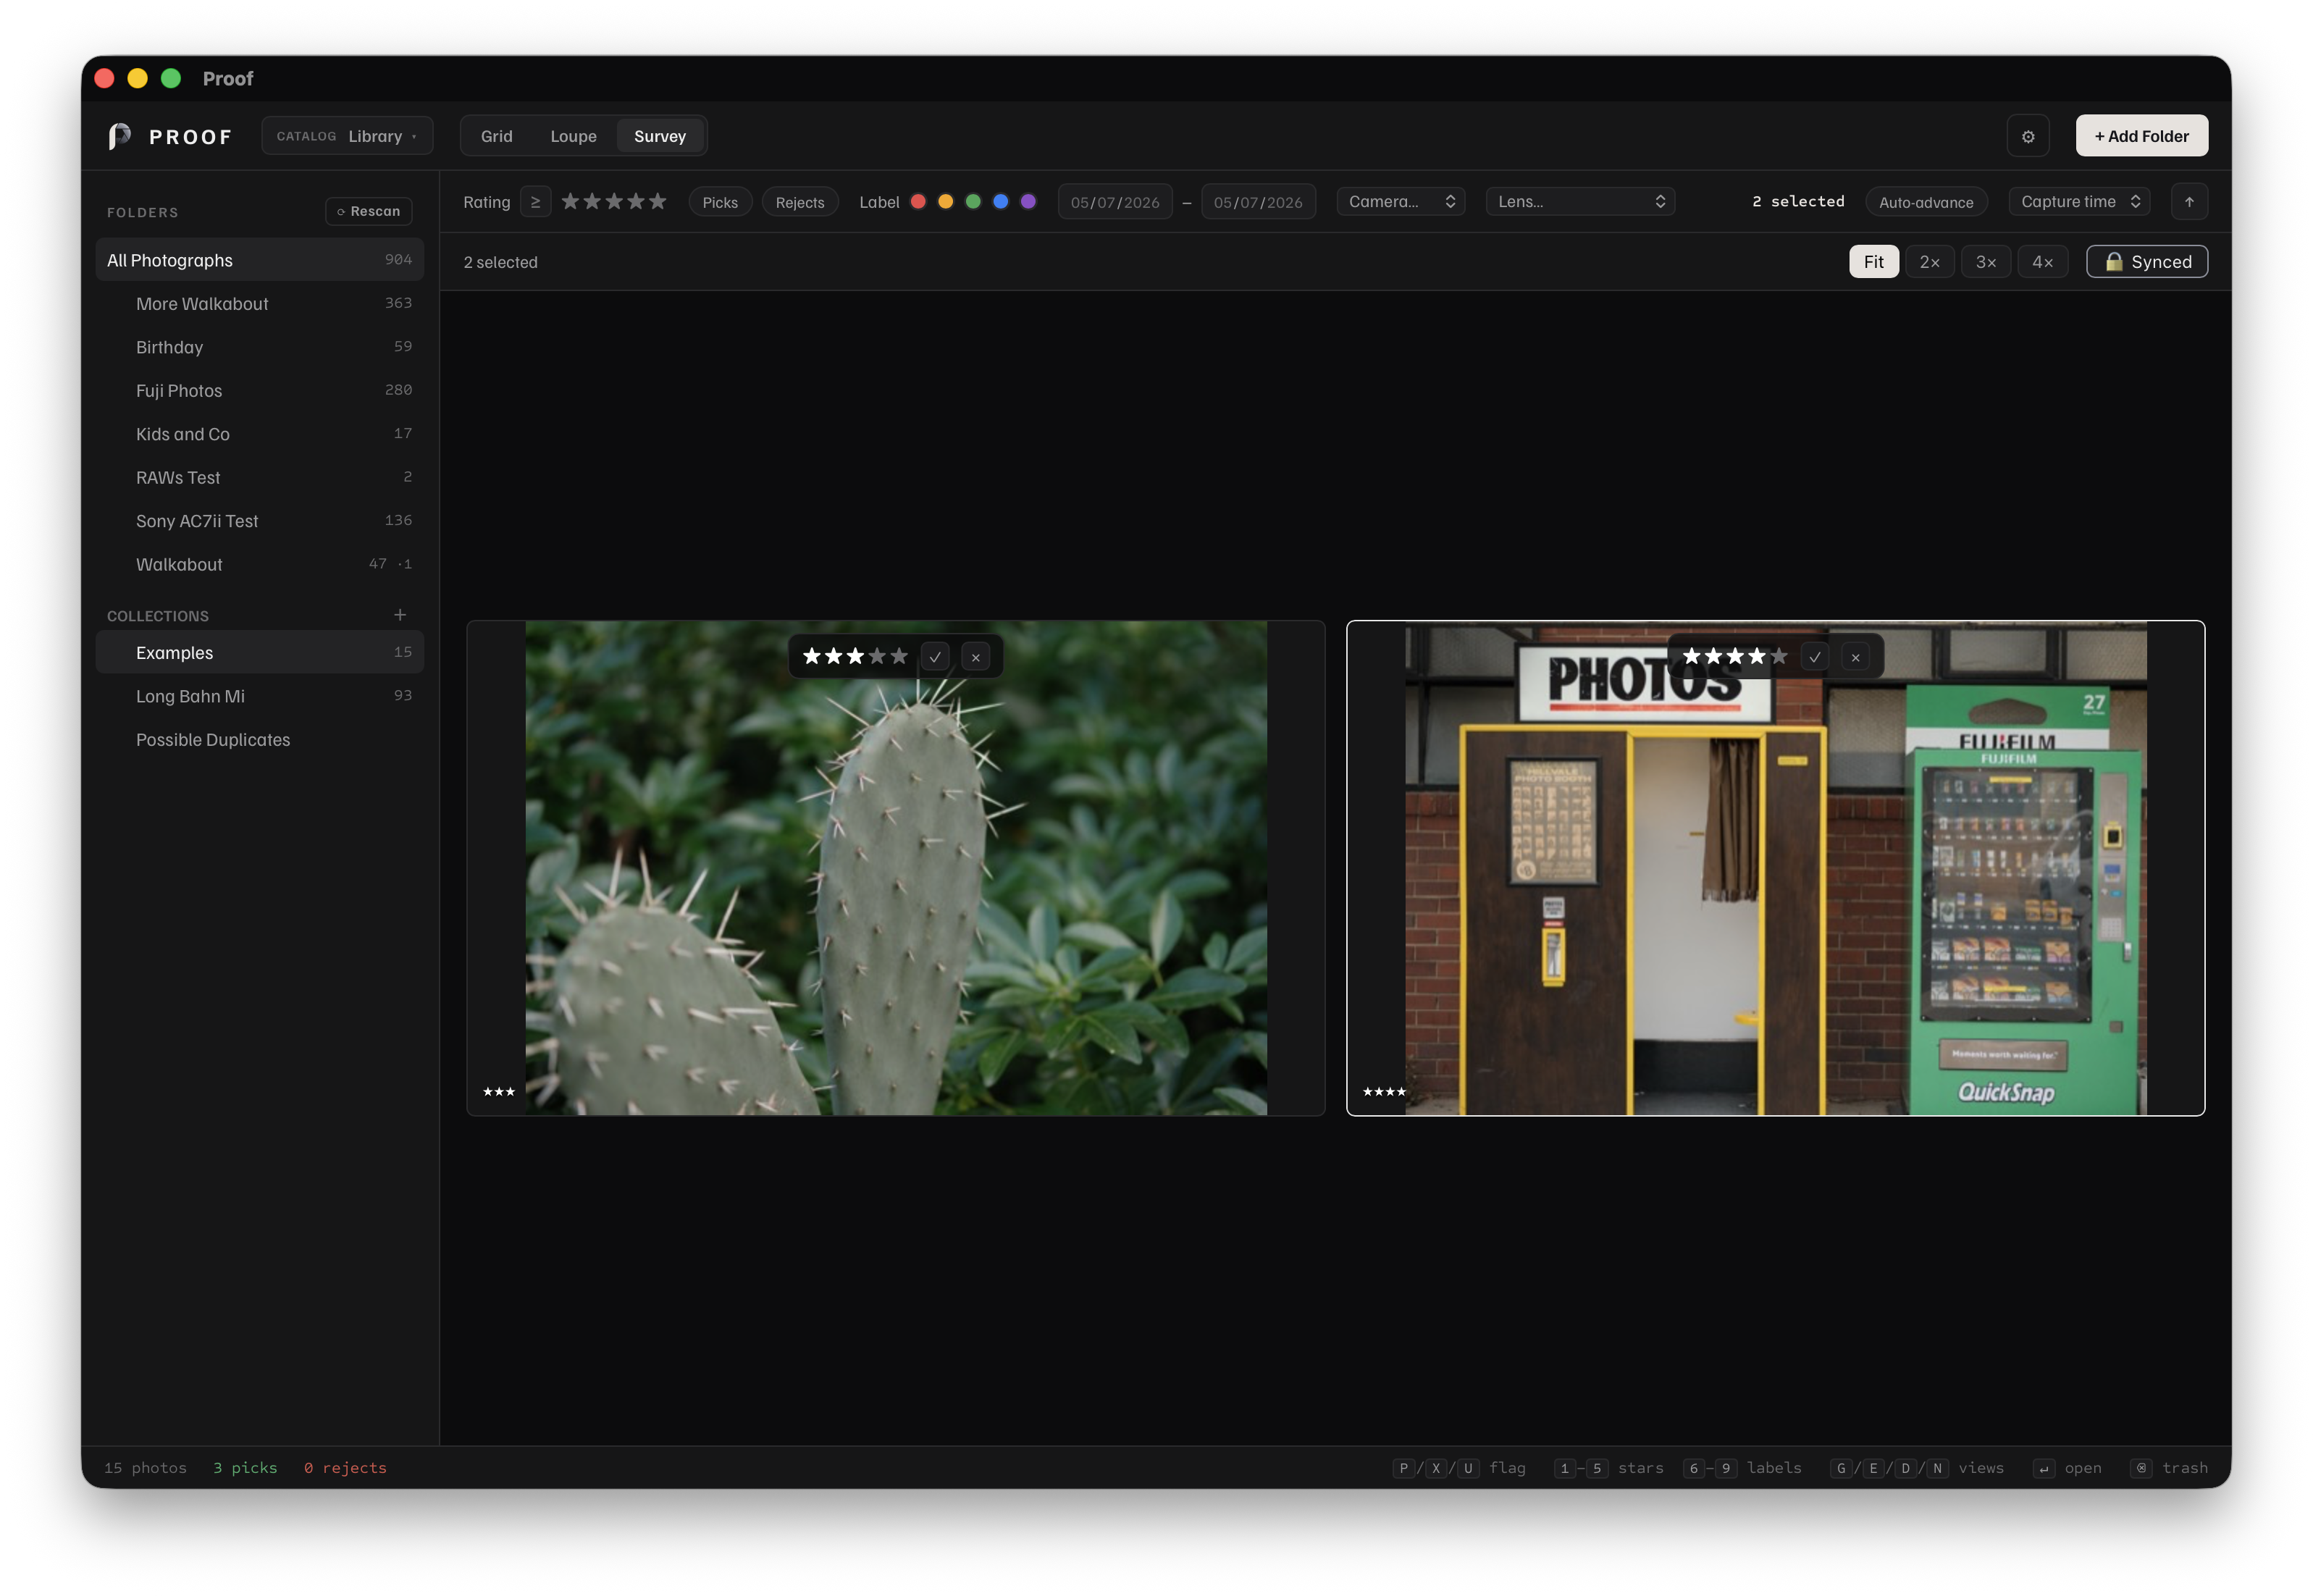Open the Sony AC7ii Test folder
The width and height of the screenshot is (2313, 1596).
[260, 521]
